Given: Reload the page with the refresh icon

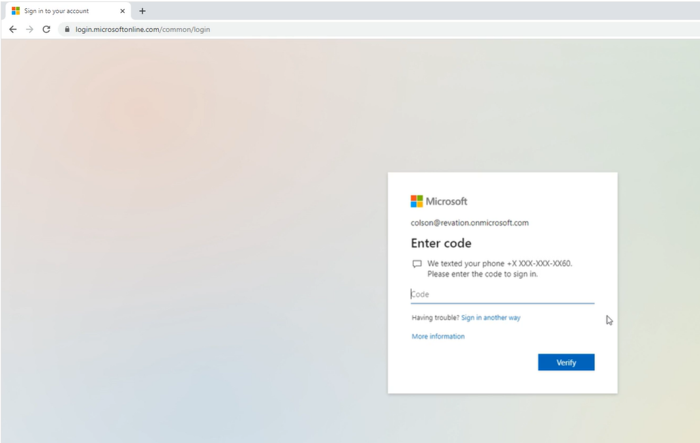Looking at the screenshot, I should click(46, 29).
